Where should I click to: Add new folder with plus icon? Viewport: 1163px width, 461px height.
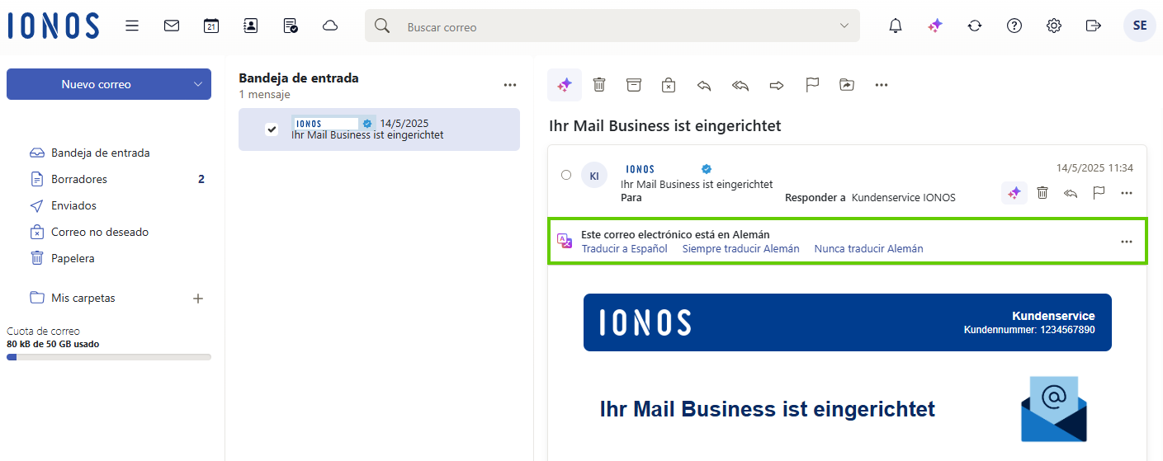point(198,299)
